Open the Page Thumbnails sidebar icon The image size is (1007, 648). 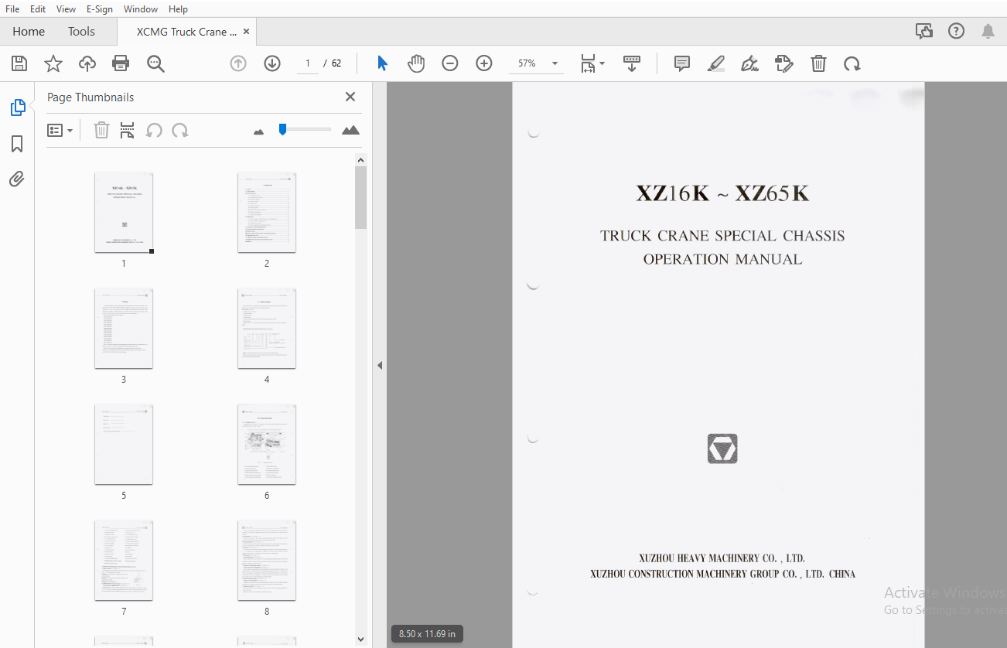17,107
